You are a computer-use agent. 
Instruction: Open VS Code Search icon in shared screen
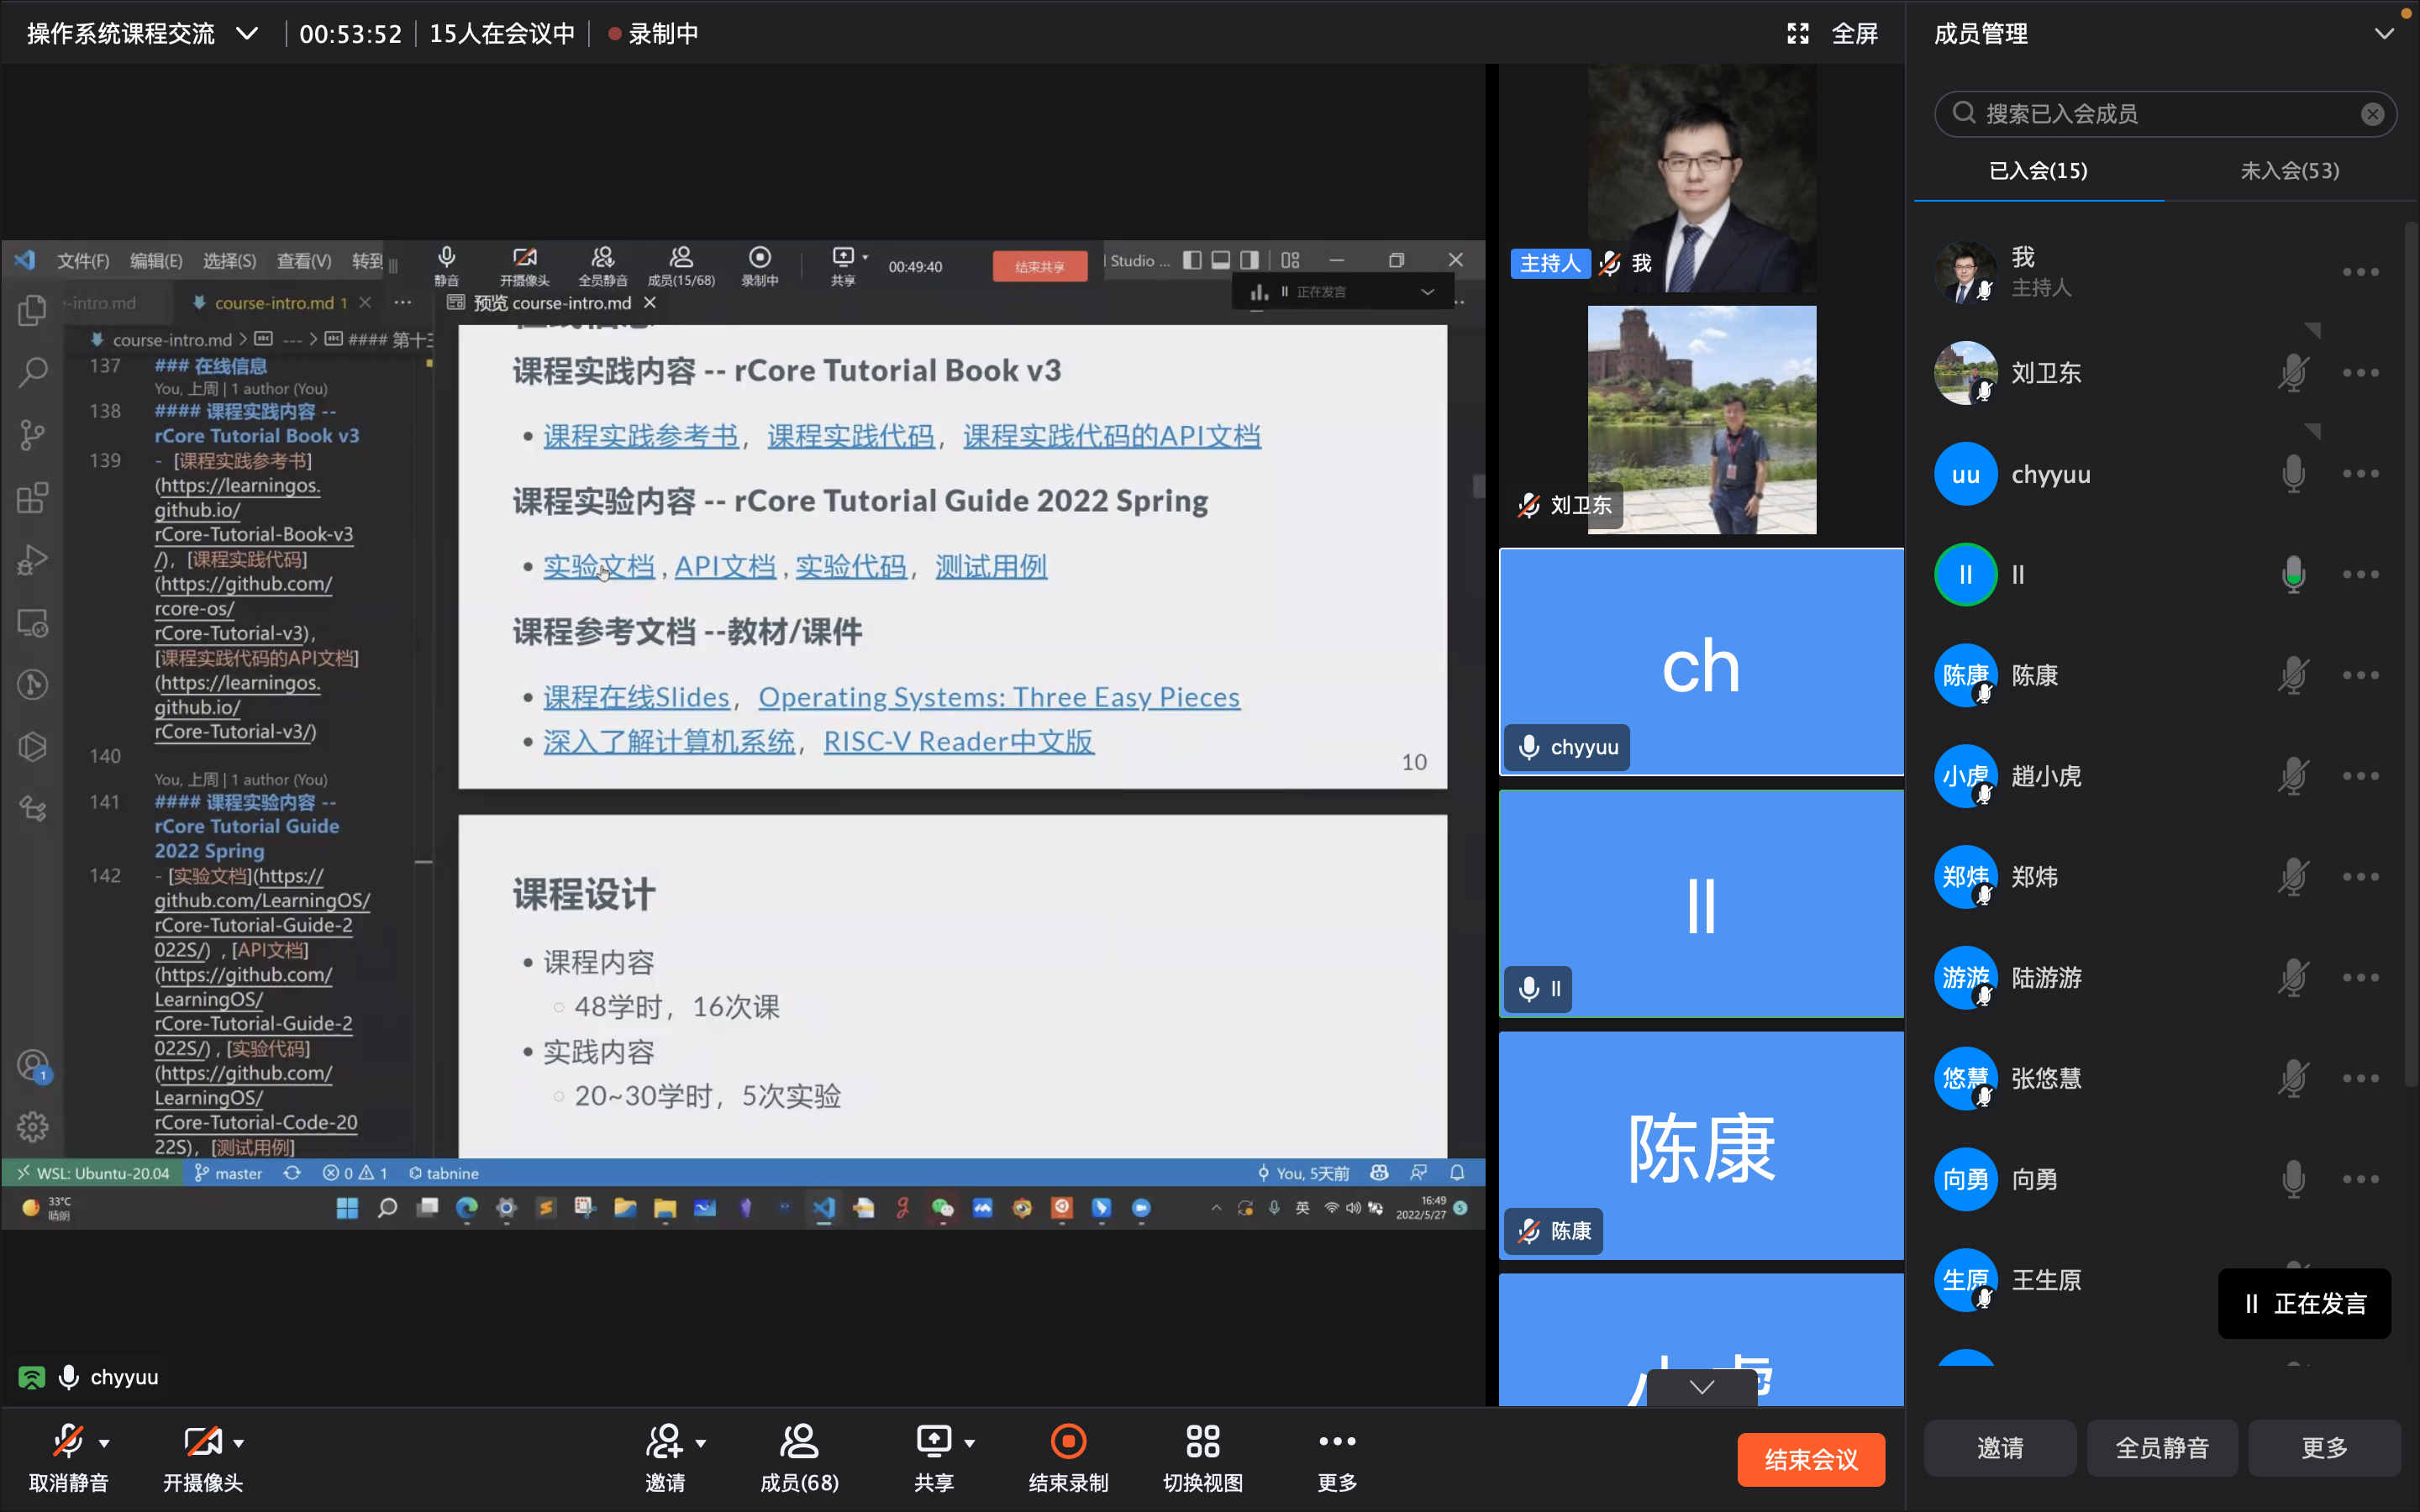pyautogui.click(x=32, y=373)
